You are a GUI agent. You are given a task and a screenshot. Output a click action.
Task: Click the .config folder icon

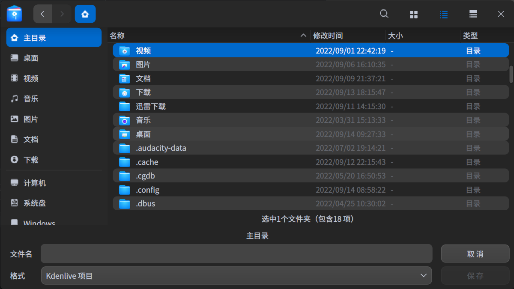(x=125, y=190)
